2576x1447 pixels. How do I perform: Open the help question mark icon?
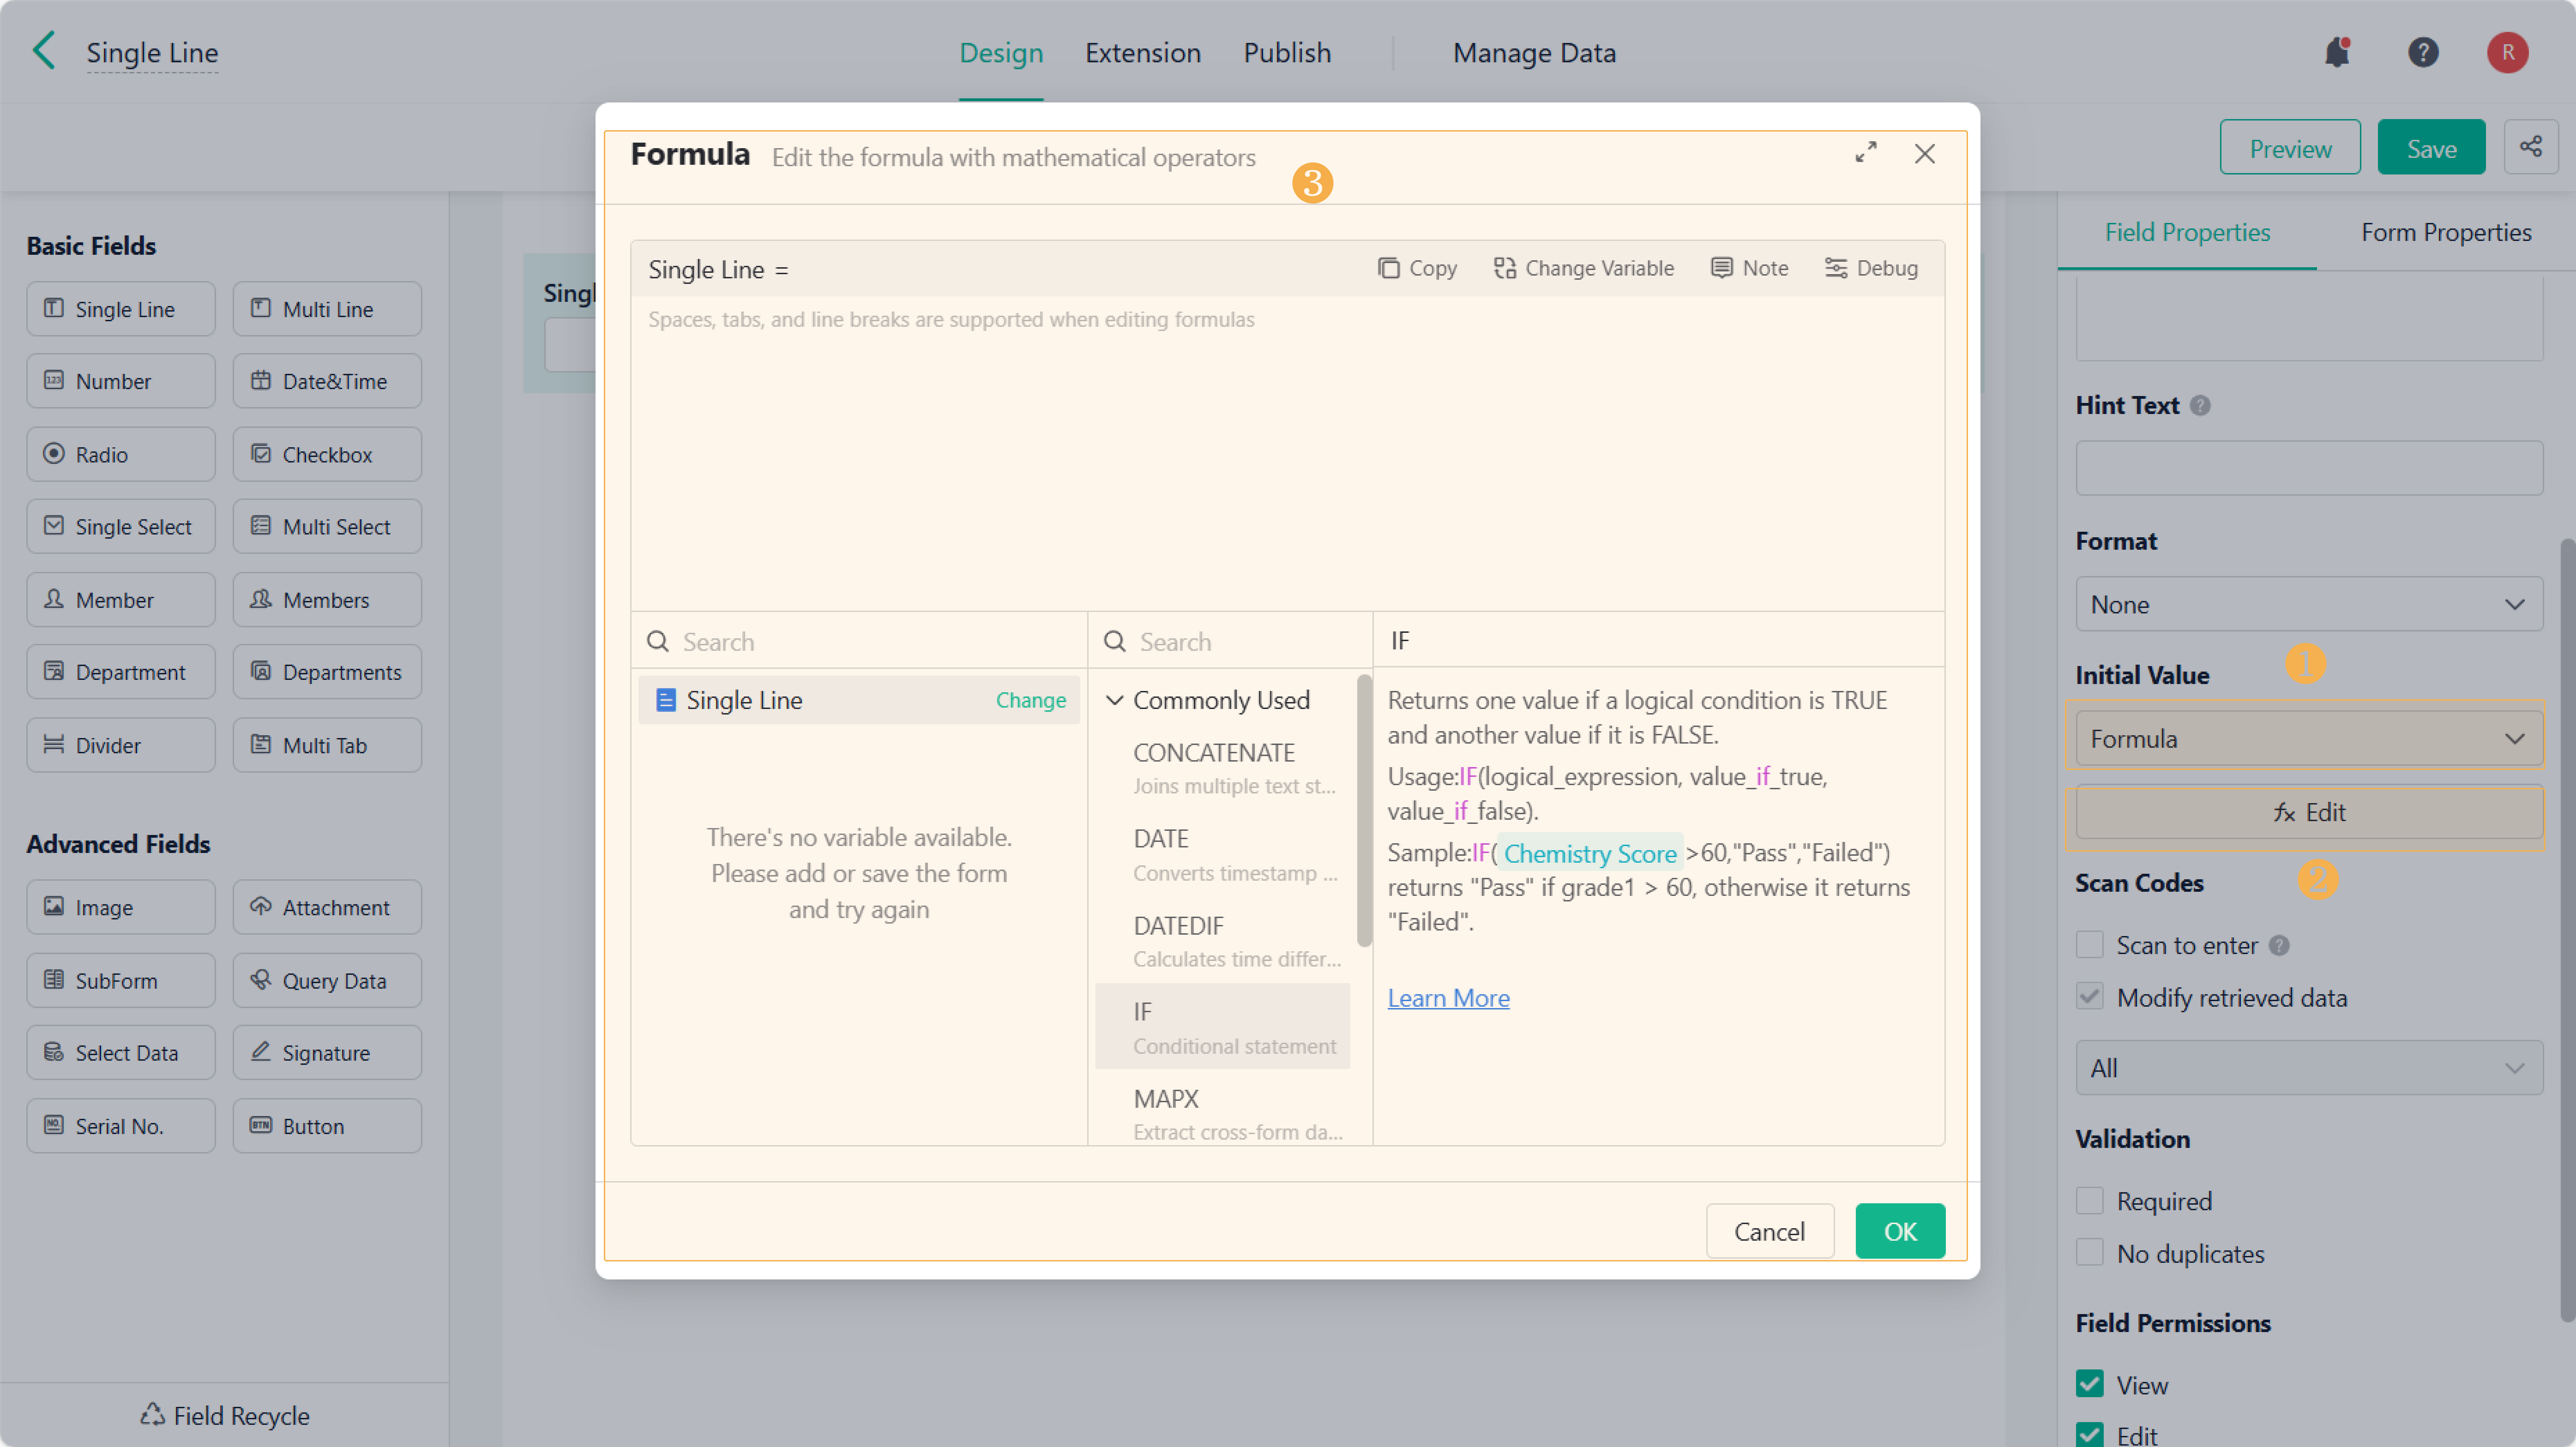click(x=2423, y=52)
